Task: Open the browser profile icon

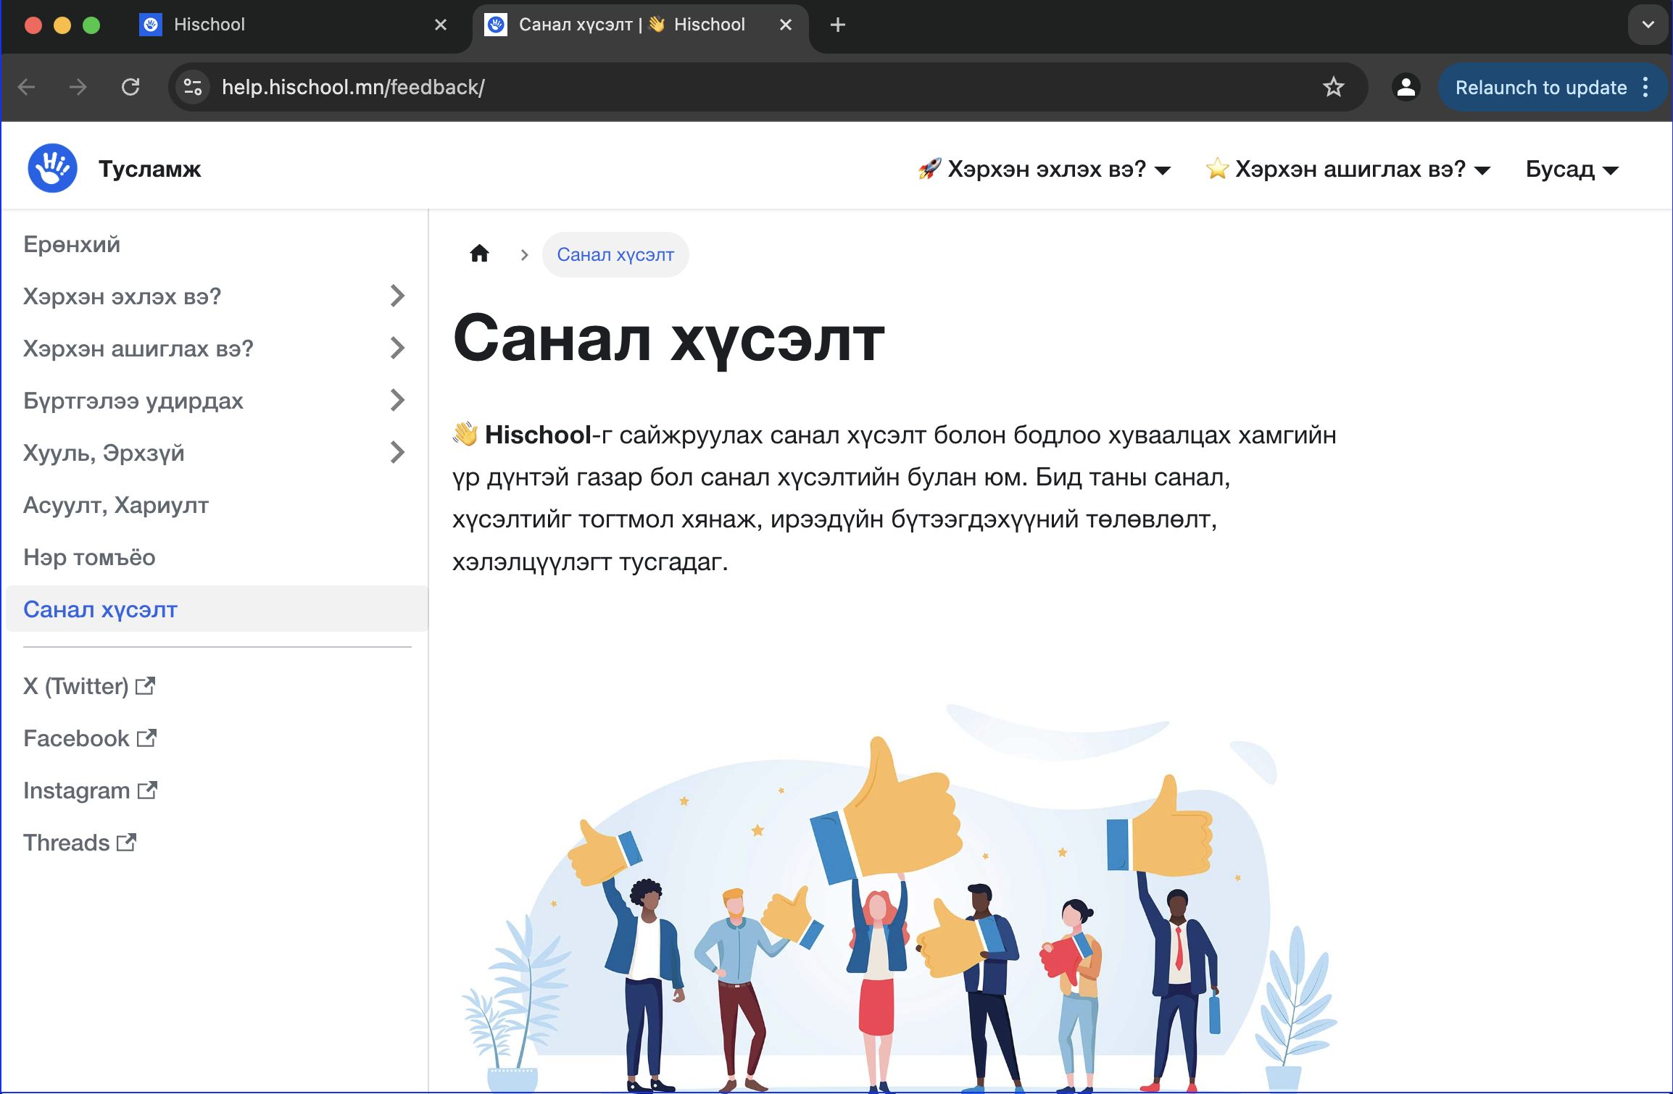Action: (x=1406, y=87)
